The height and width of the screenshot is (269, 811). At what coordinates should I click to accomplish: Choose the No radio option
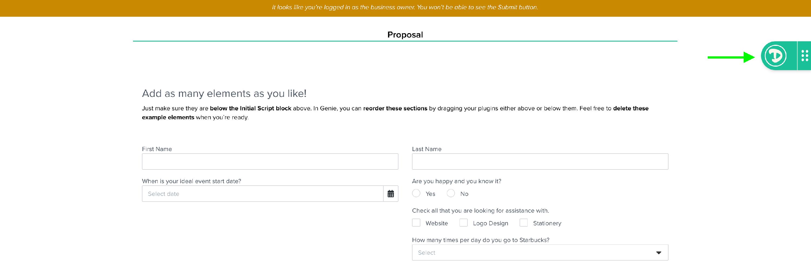point(451,193)
